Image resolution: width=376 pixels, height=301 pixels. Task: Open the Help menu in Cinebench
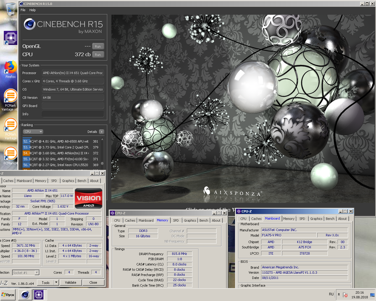click(33, 10)
